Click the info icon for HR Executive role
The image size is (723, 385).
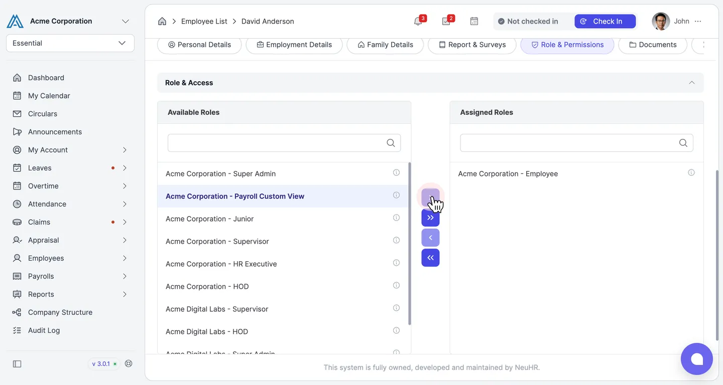(x=396, y=263)
